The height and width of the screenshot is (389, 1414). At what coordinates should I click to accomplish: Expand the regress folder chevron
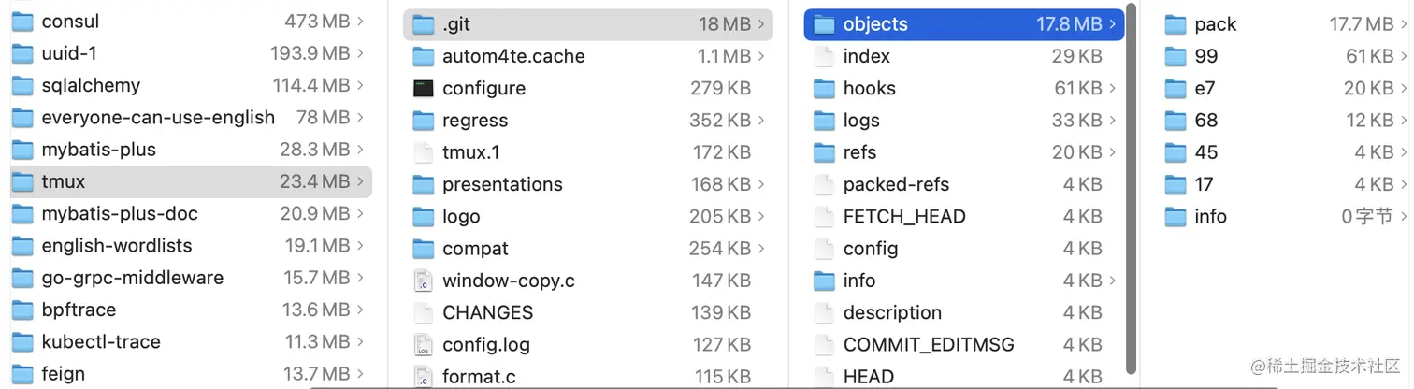click(x=762, y=121)
